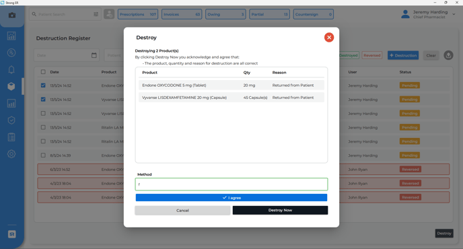Image resolution: width=463 pixels, height=249 pixels.
Task: Select the Endone OXYCODONE 5 mg row in dialog
Action: point(231,85)
